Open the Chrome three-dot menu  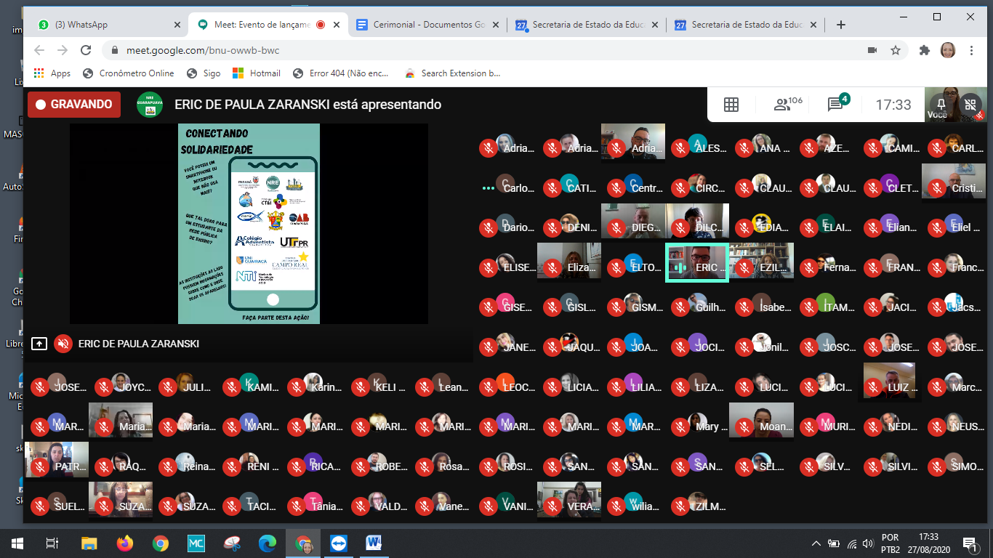coord(972,50)
